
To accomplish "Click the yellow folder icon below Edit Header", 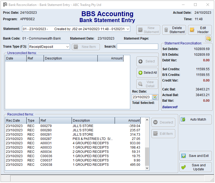I will (x=208, y=38).
